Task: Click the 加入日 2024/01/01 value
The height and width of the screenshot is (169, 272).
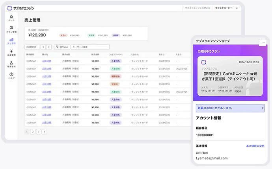Action: coord(209,91)
